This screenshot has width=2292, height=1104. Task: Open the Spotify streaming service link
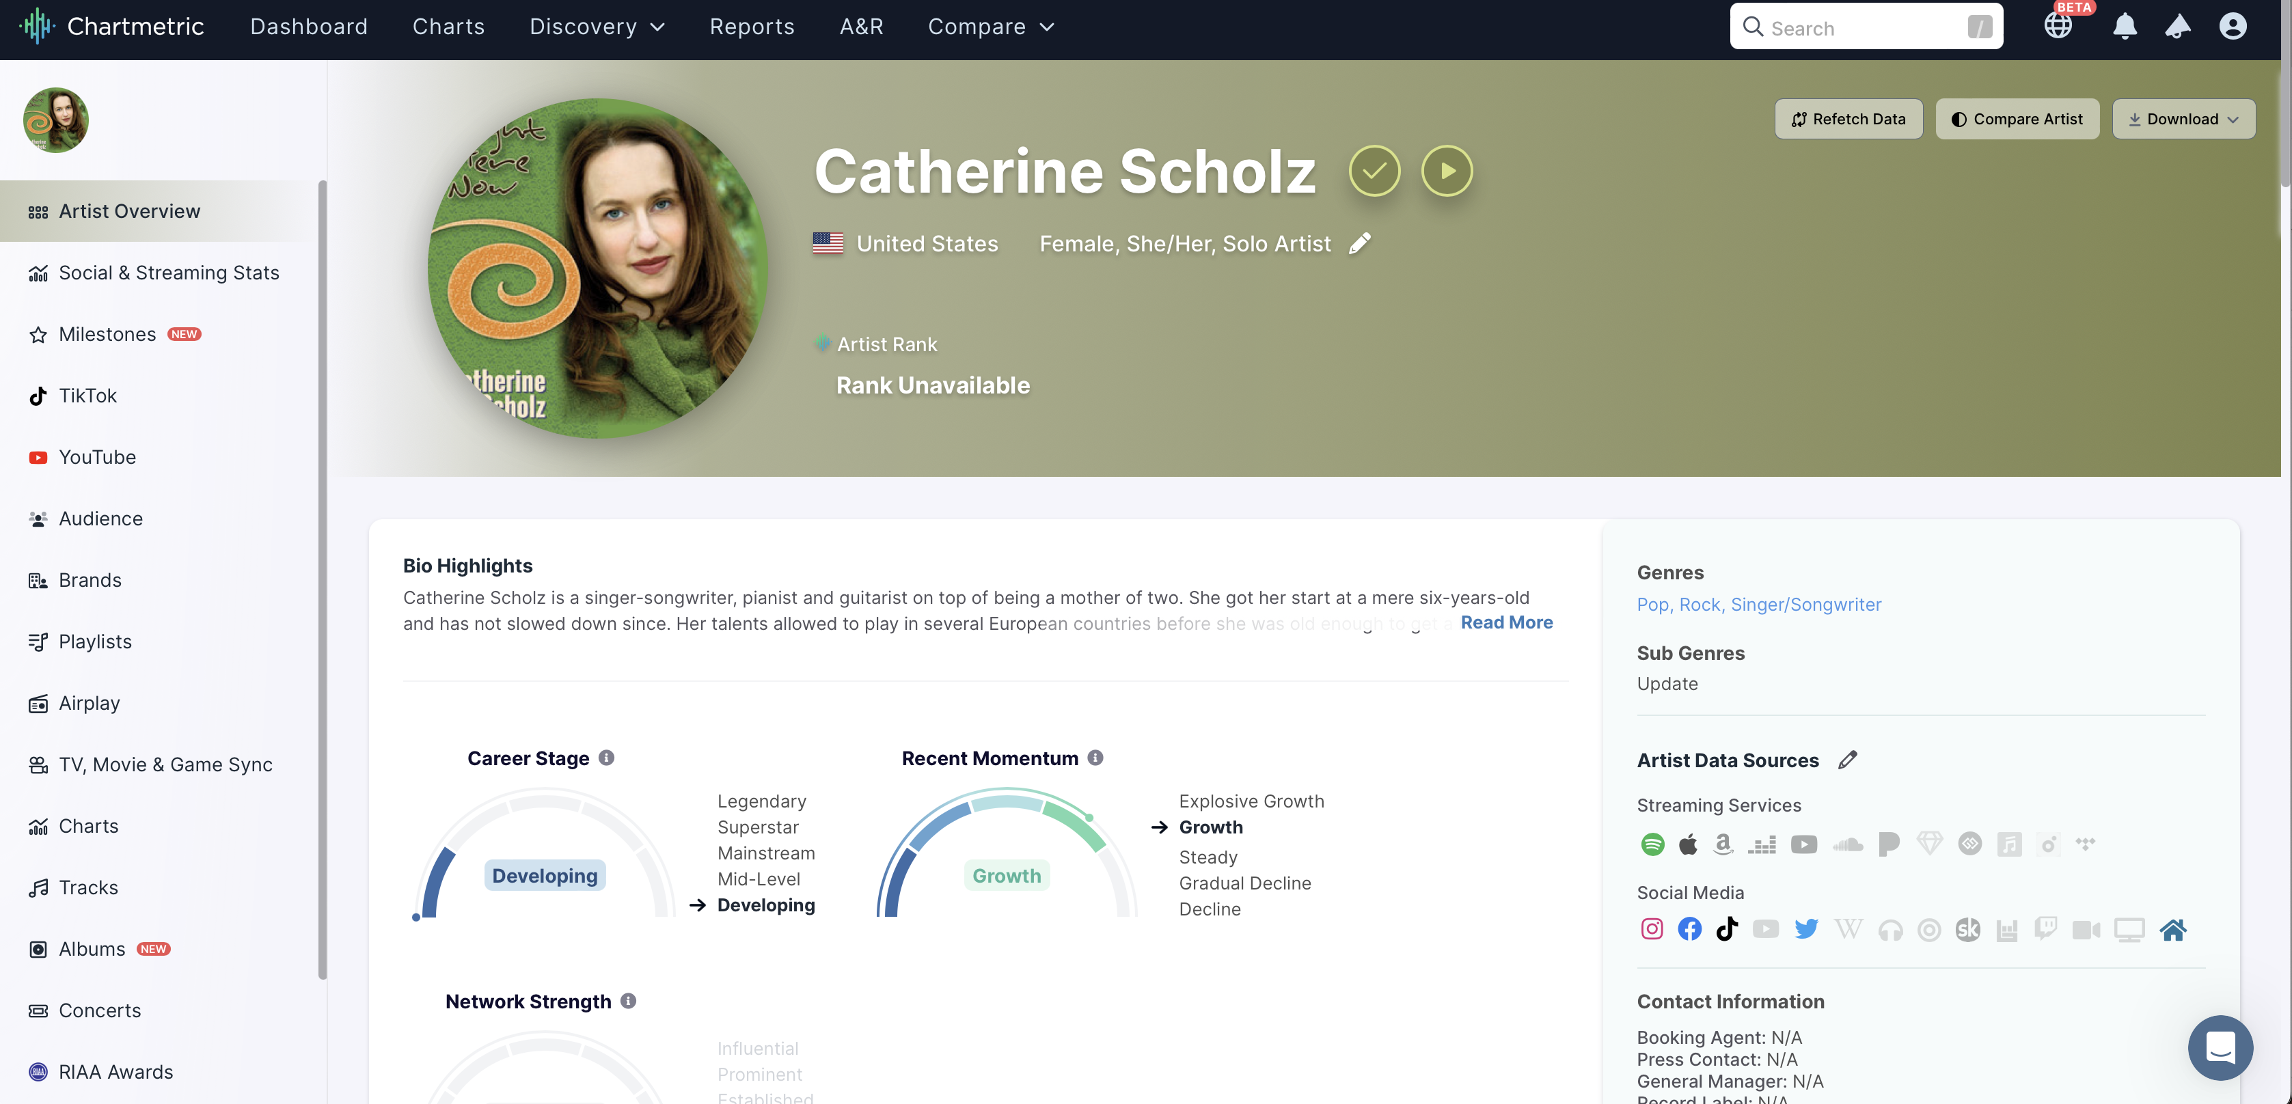click(1652, 843)
